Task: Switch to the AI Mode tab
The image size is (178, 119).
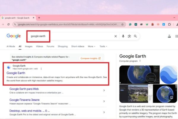Action: point(11,46)
